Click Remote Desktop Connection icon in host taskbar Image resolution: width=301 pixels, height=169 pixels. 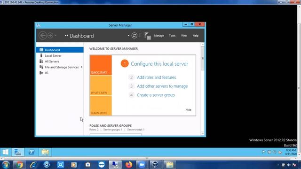pyautogui.click(x=115, y=165)
